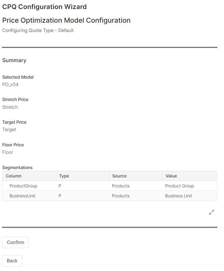Click the Source column header
Screen dimensions: 224x271
119,176
